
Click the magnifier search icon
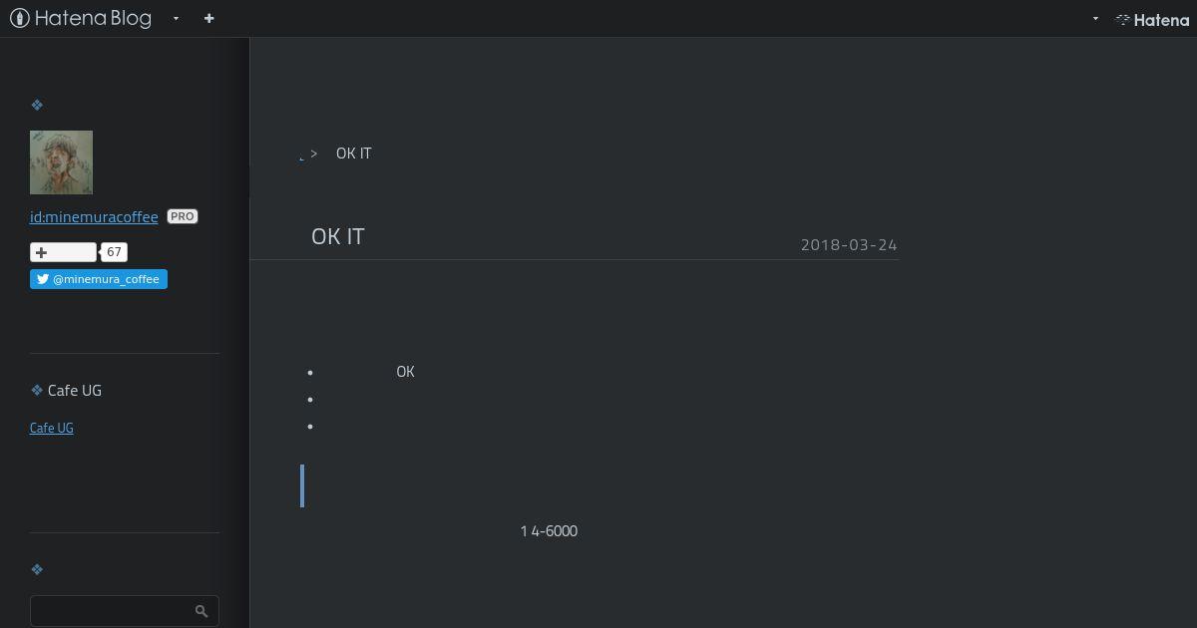click(201, 611)
